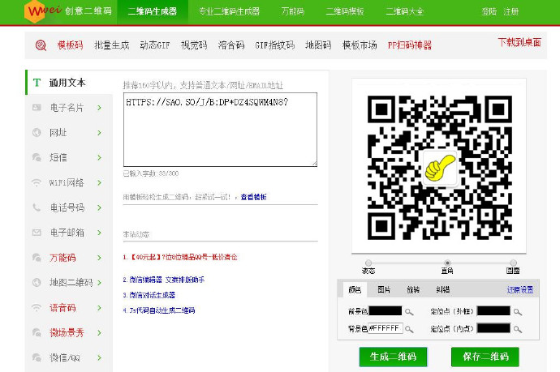Select the 液态 dot style option
560x372 pixels.
click(x=368, y=263)
